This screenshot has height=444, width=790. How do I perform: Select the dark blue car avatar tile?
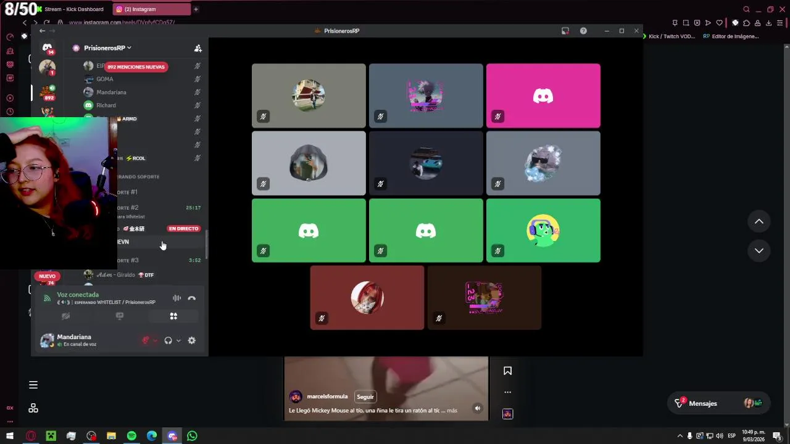click(426, 163)
